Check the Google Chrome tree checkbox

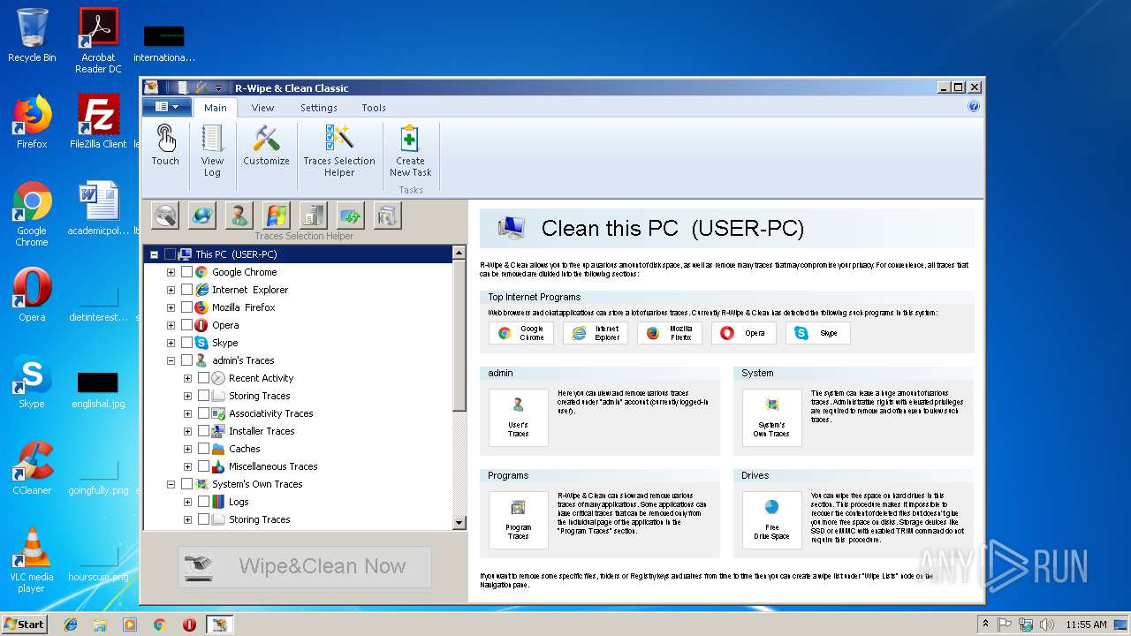coord(186,272)
